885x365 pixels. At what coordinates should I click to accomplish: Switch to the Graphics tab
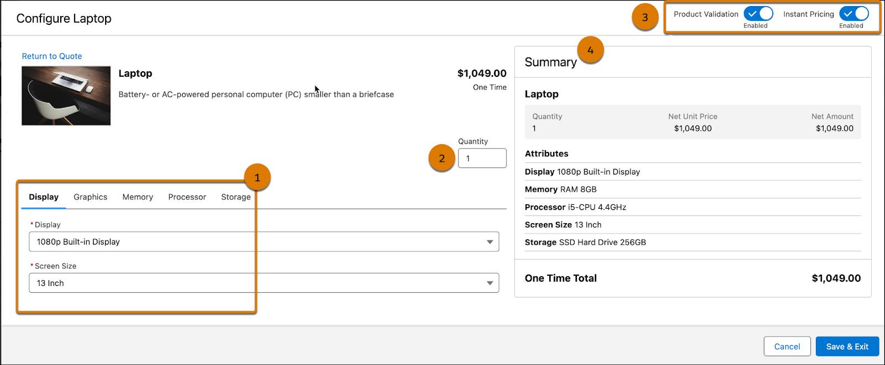pyautogui.click(x=90, y=197)
